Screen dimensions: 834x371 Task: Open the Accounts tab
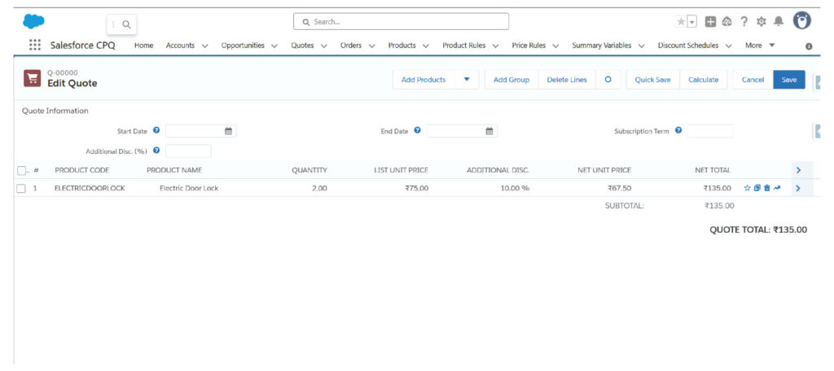(180, 46)
